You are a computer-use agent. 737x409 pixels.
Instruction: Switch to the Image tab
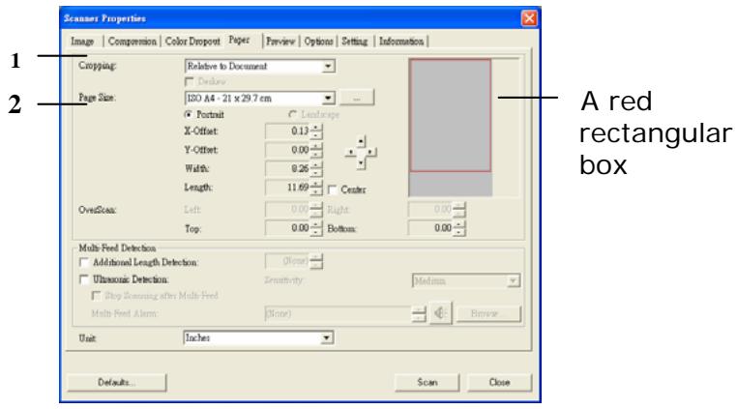pos(83,42)
